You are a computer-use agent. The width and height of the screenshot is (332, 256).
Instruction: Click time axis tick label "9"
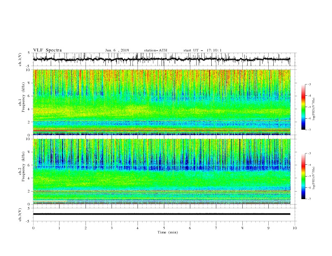coord(268,228)
